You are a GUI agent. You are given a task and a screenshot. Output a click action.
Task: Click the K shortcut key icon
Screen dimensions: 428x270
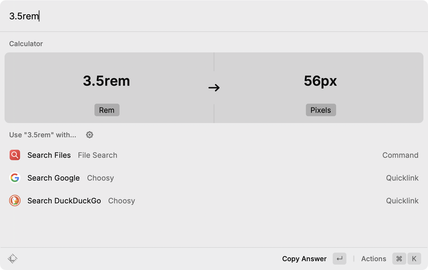tap(414, 259)
